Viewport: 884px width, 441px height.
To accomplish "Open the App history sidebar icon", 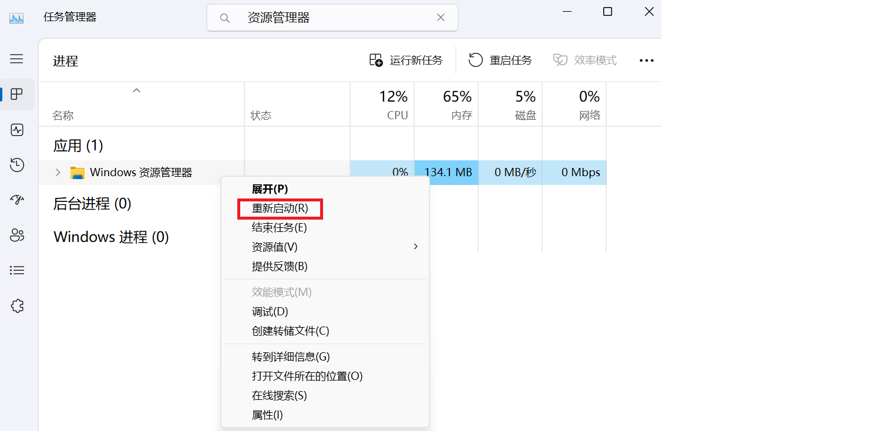I will click(x=17, y=165).
